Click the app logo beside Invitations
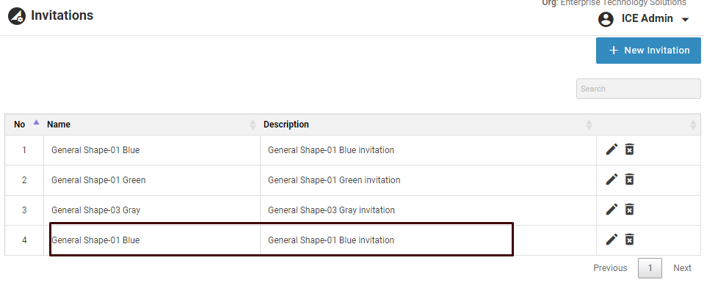This screenshot has height=307, width=704. 17,15
